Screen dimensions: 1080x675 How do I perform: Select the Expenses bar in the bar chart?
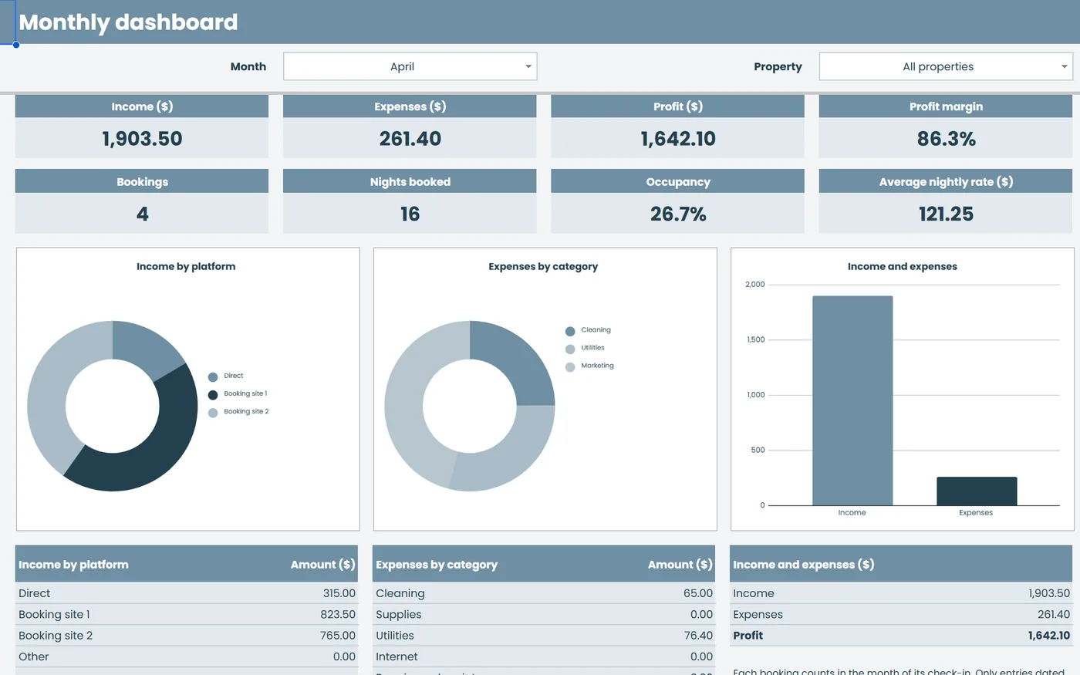977,491
